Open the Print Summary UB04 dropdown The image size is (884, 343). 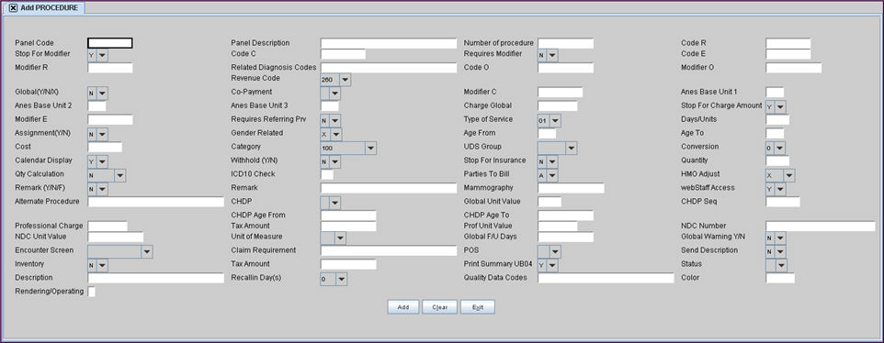pyautogui.click(x=552, y=265)
